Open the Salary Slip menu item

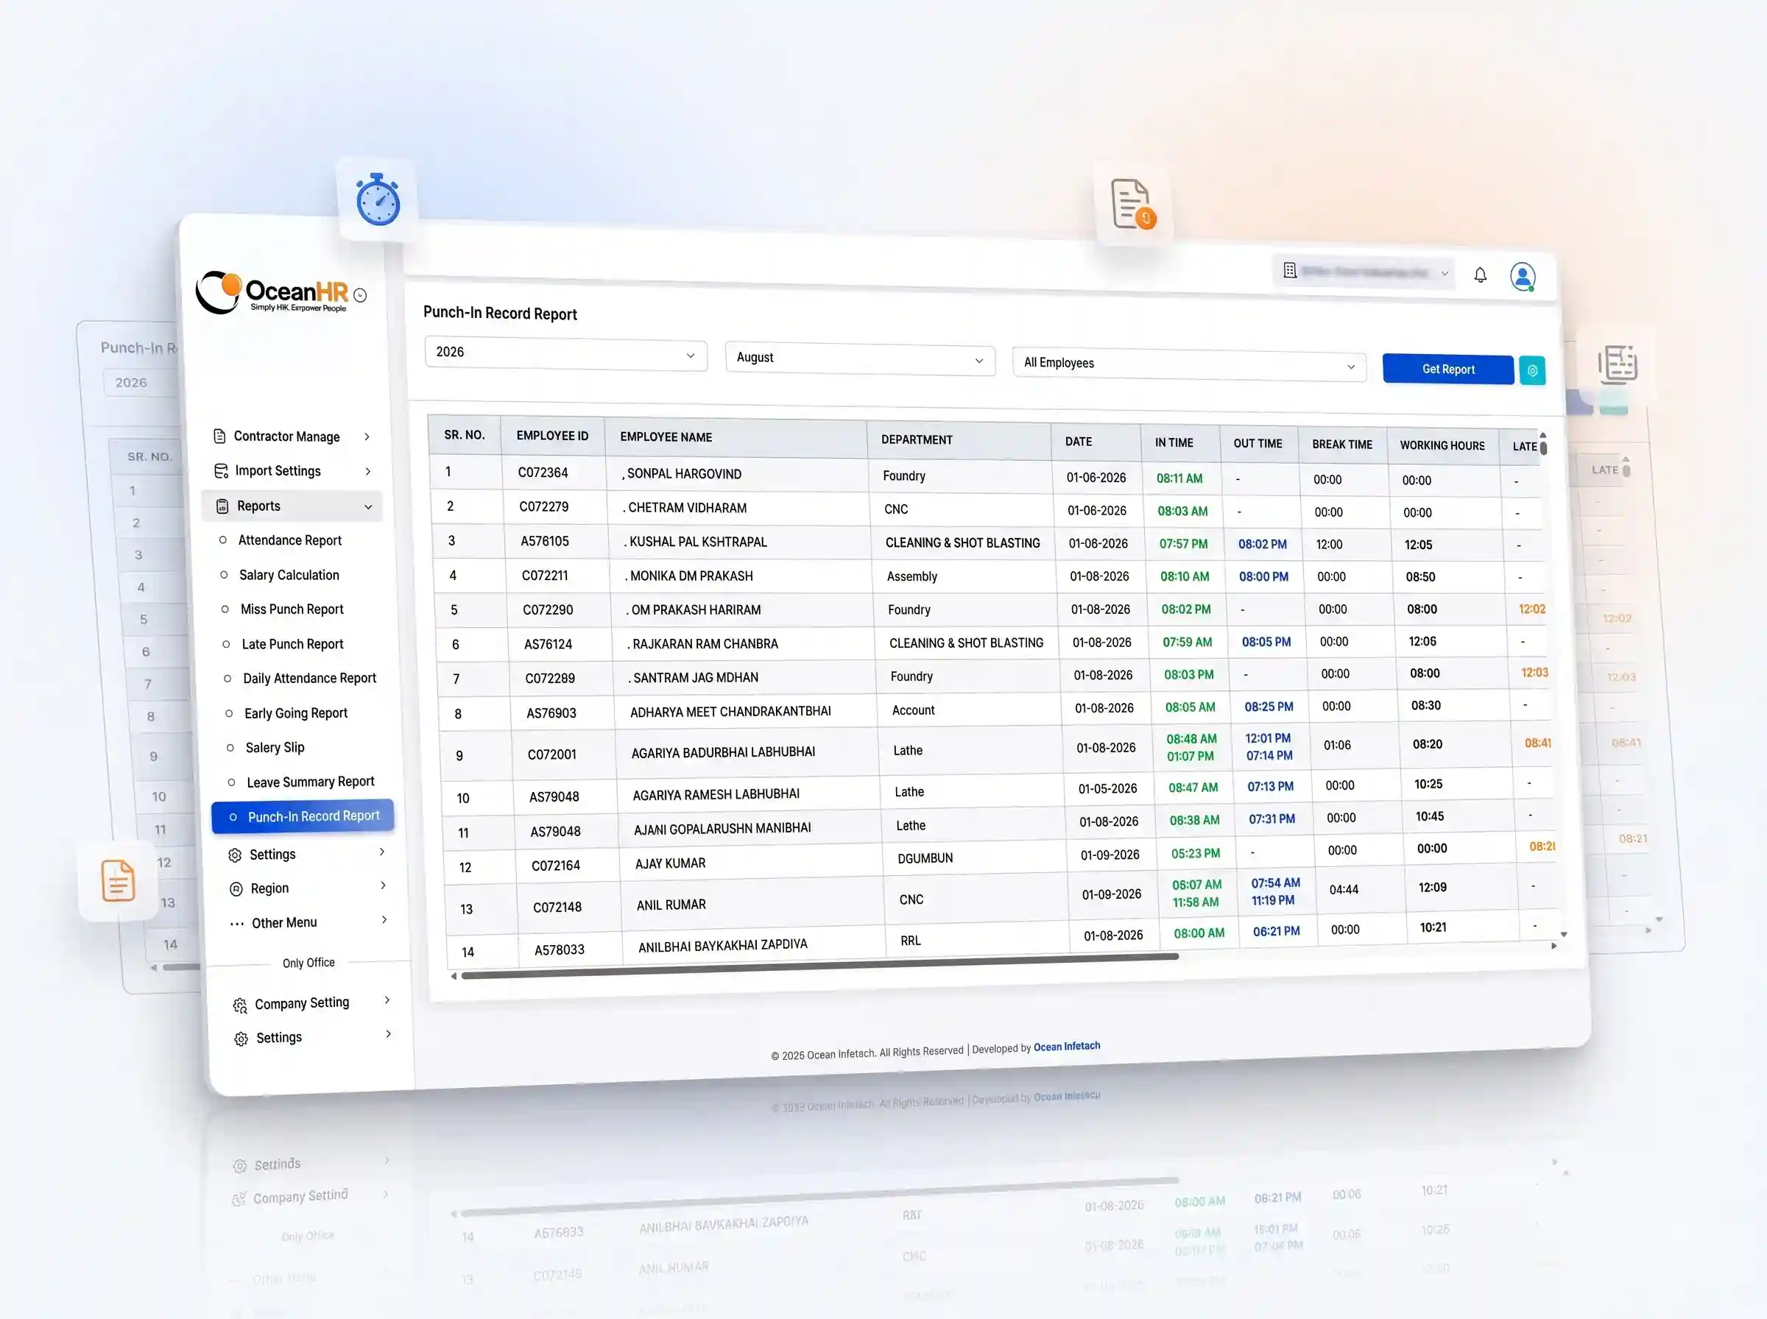click(275, 748)
